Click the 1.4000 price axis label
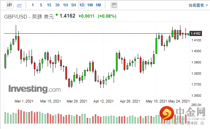 tap(196, 51)
